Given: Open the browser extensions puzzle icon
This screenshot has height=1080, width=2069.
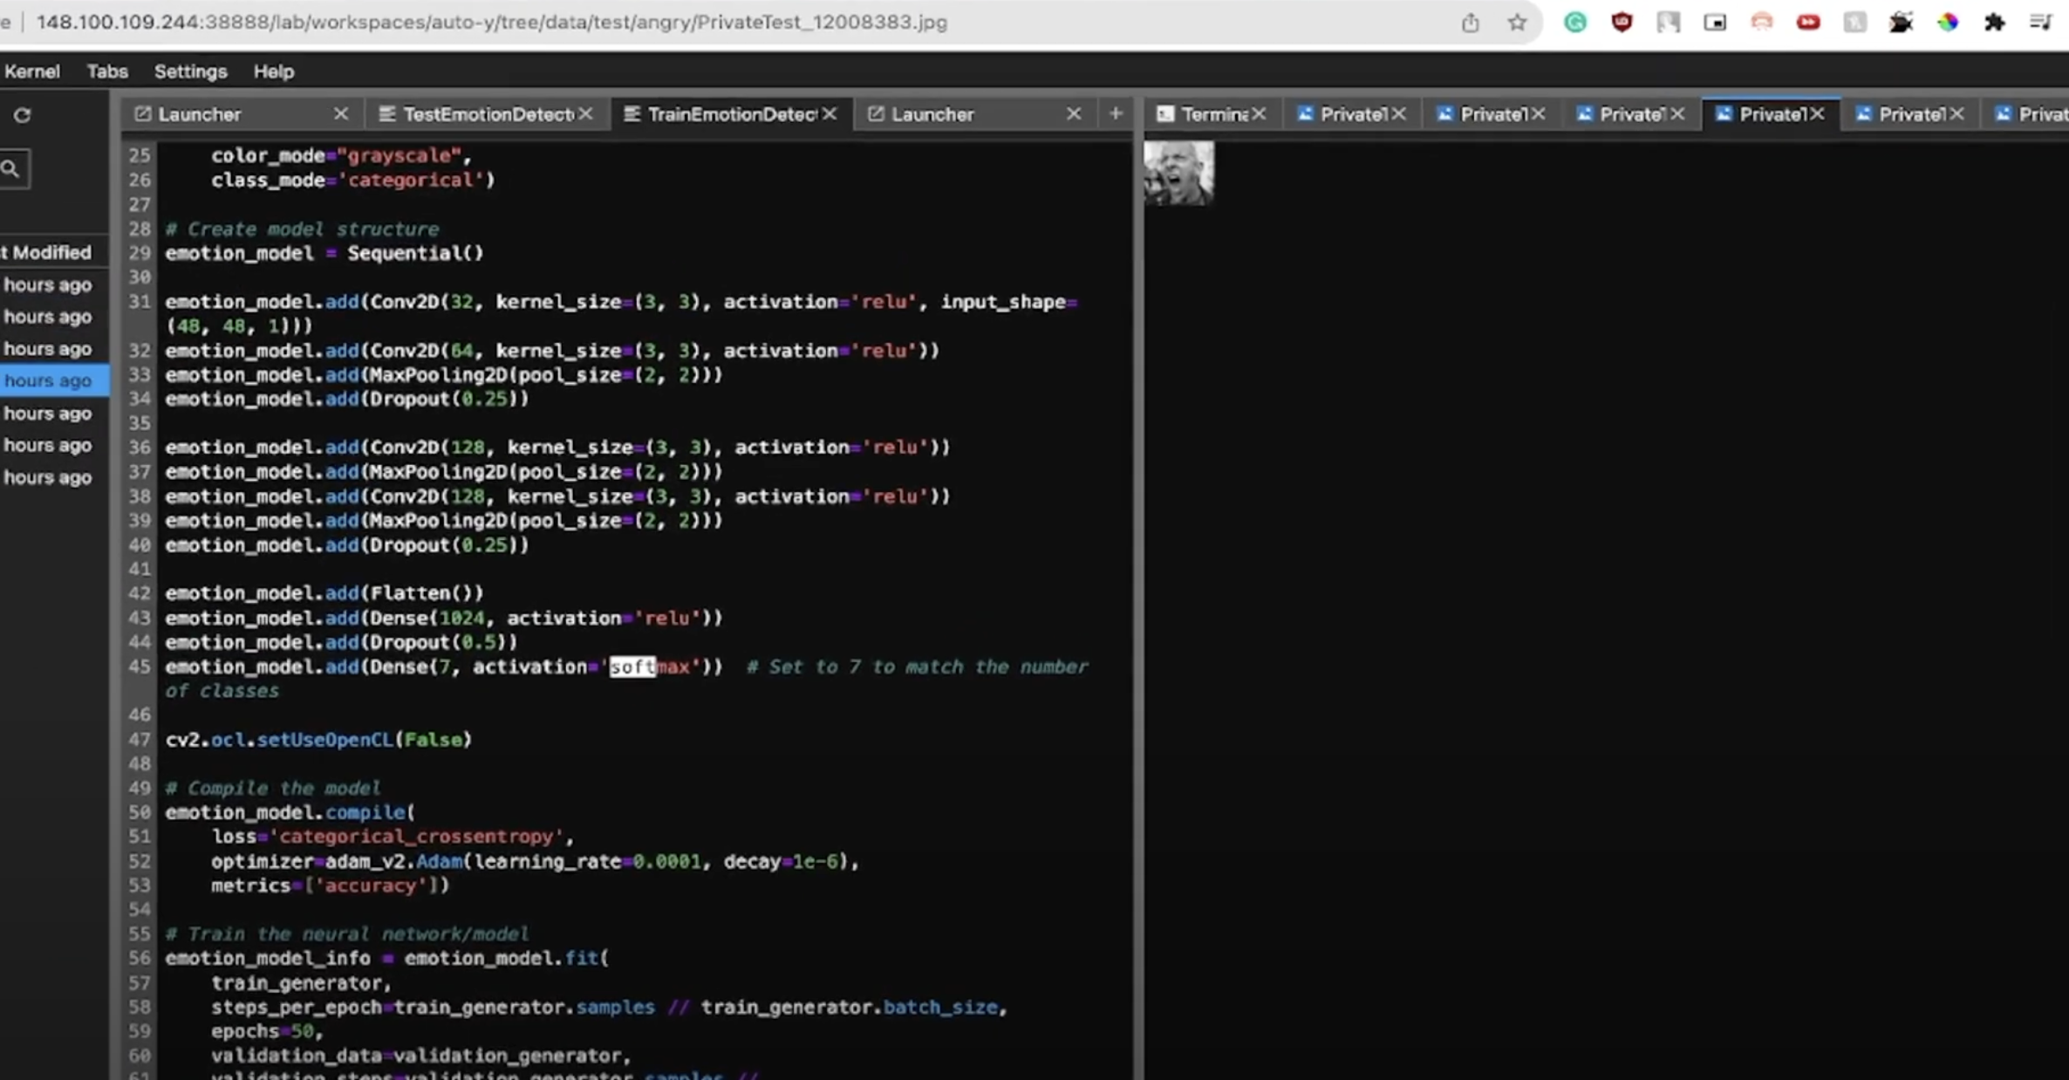Looking at the screenshot, I should pyautogui.click(x=1994, y=23).
